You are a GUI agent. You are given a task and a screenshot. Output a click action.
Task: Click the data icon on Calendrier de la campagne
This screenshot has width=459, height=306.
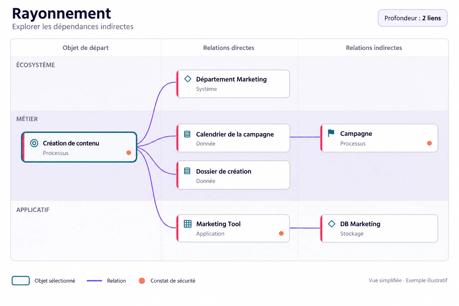click(187, 134)
